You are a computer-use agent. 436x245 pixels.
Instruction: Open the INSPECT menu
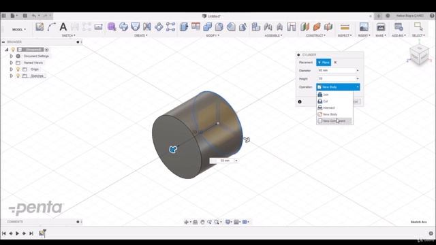coord(345,35)
